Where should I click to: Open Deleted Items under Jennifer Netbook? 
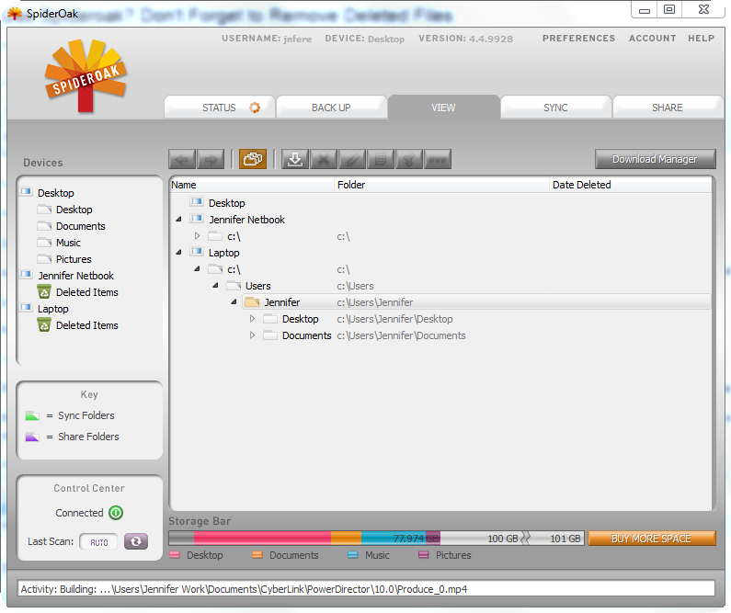pyautogui.click(x=86, y=292)
